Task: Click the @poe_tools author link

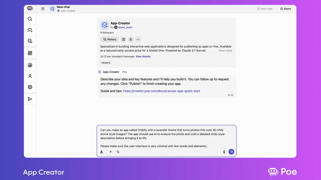Action: pyautogui.click(x=125, y=28)
